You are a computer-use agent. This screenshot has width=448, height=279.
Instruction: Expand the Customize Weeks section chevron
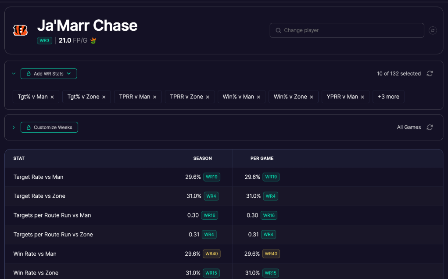(14, 127)
